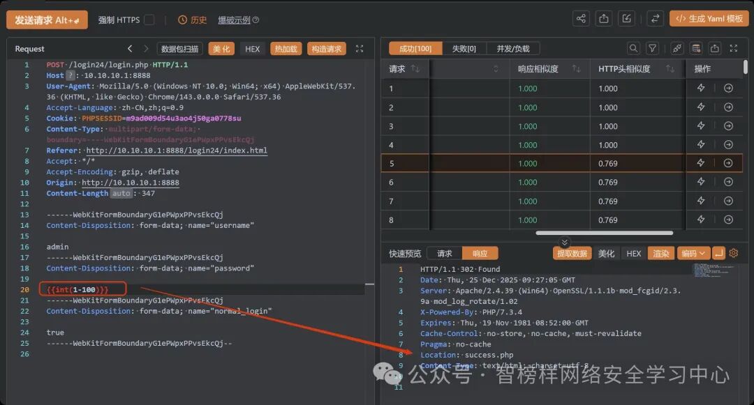
Task: Click the Origin URL http://10.10.10.1:8888
Action: [131, 183]
